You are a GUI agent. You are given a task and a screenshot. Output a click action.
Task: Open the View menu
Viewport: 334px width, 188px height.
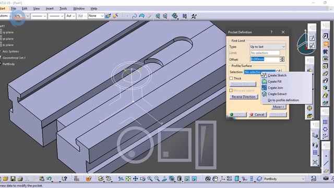37,8
